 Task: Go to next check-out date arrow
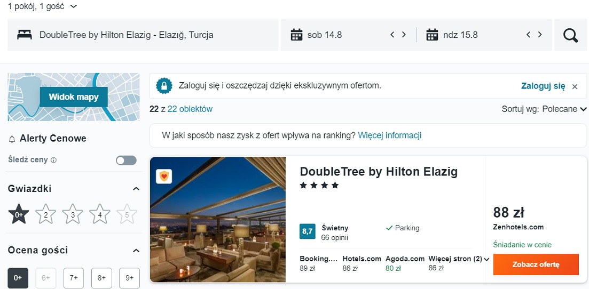540,35
